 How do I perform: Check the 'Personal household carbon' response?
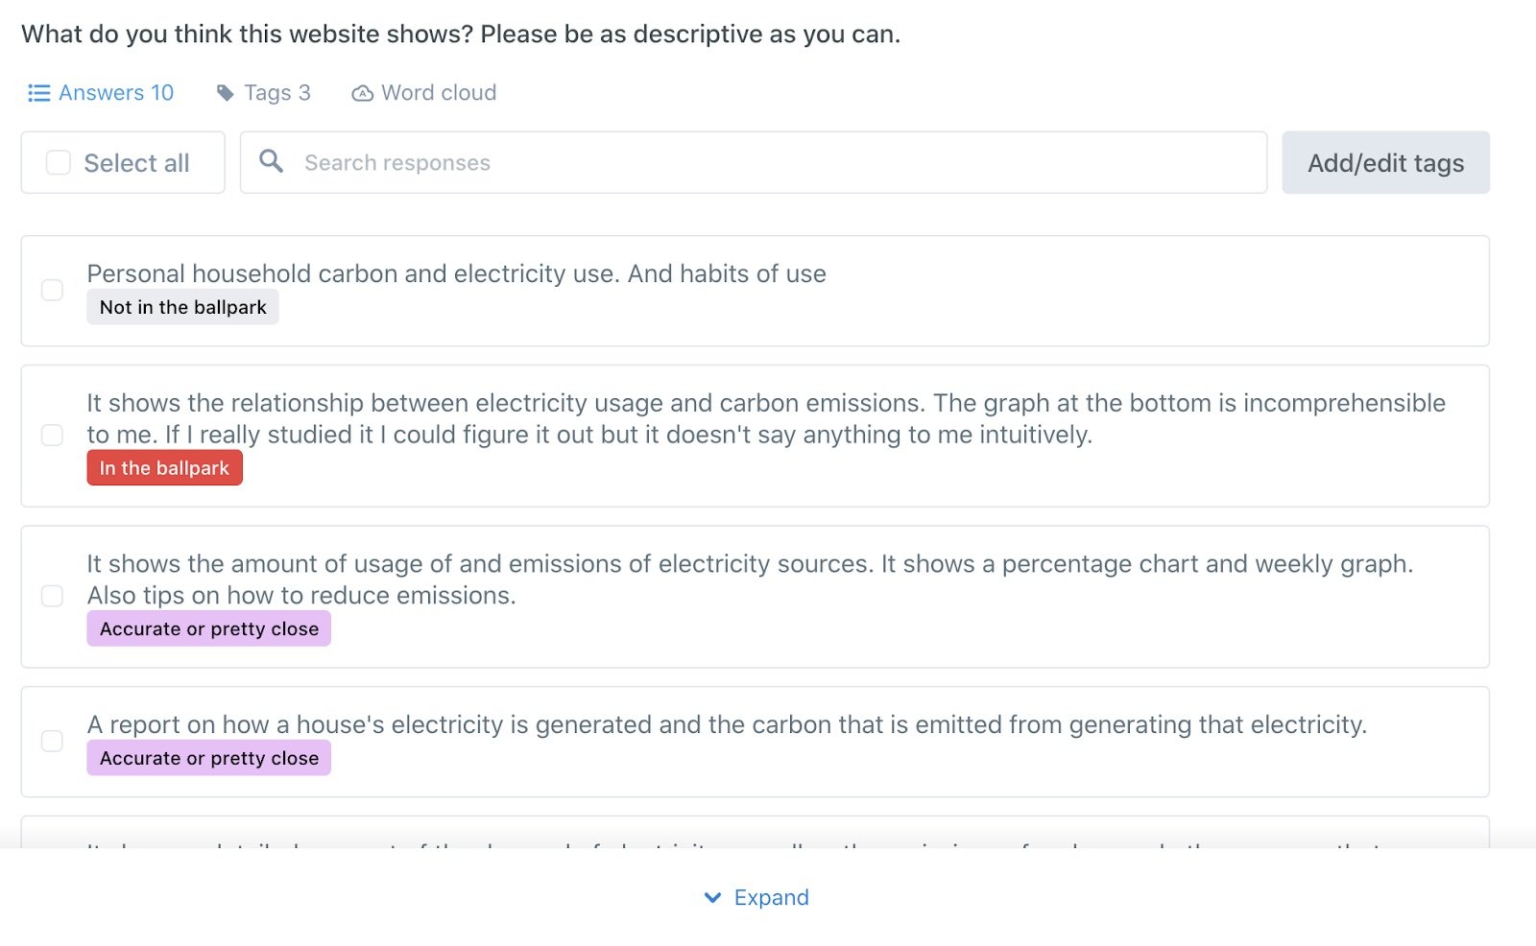53,290
